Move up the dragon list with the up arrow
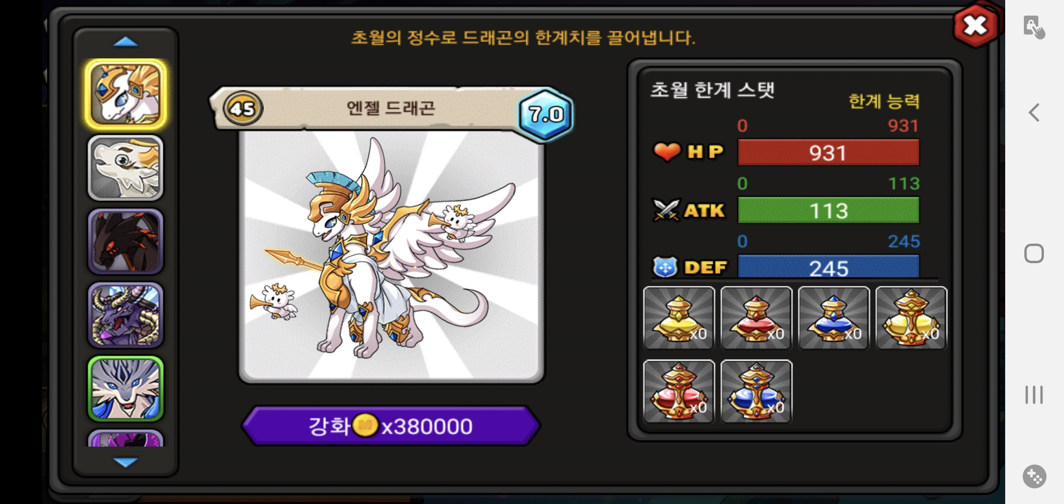Image resolution: width=1064 pixels, height=504 pixels. pos(126,42)
